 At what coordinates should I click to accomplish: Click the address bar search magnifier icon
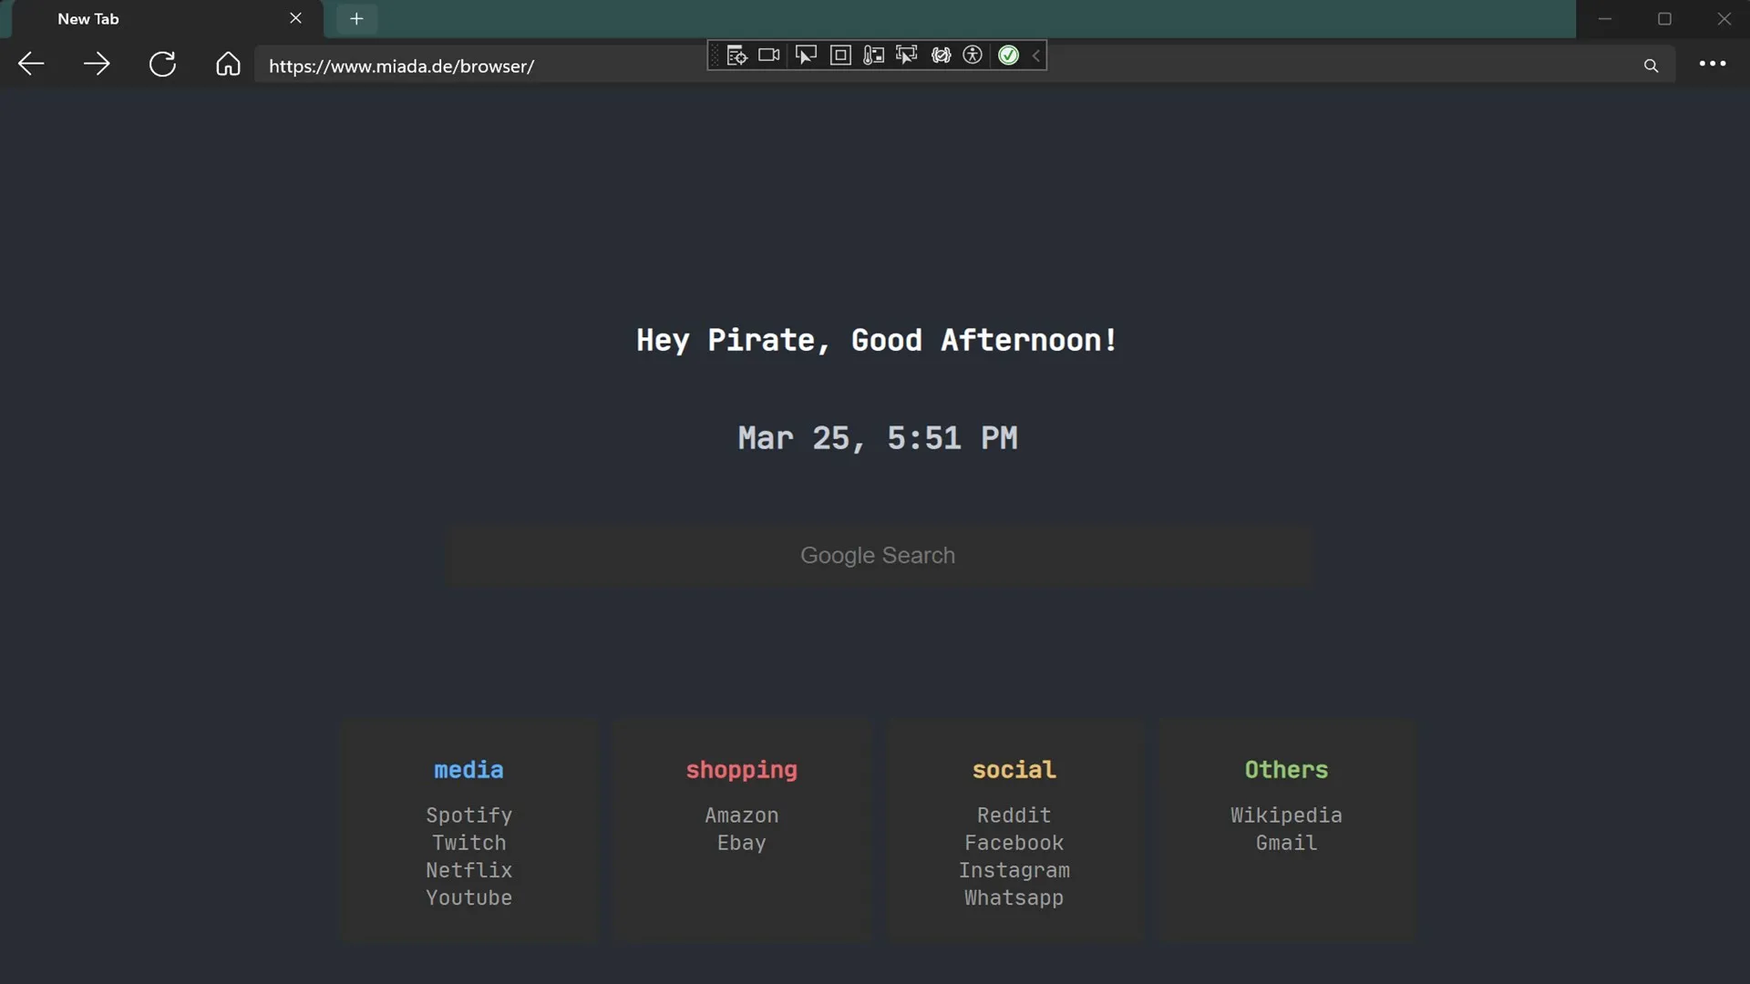pyautogui.click(x=1651, y=66)
